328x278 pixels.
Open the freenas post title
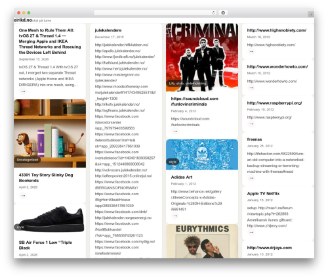pos(255,139)
